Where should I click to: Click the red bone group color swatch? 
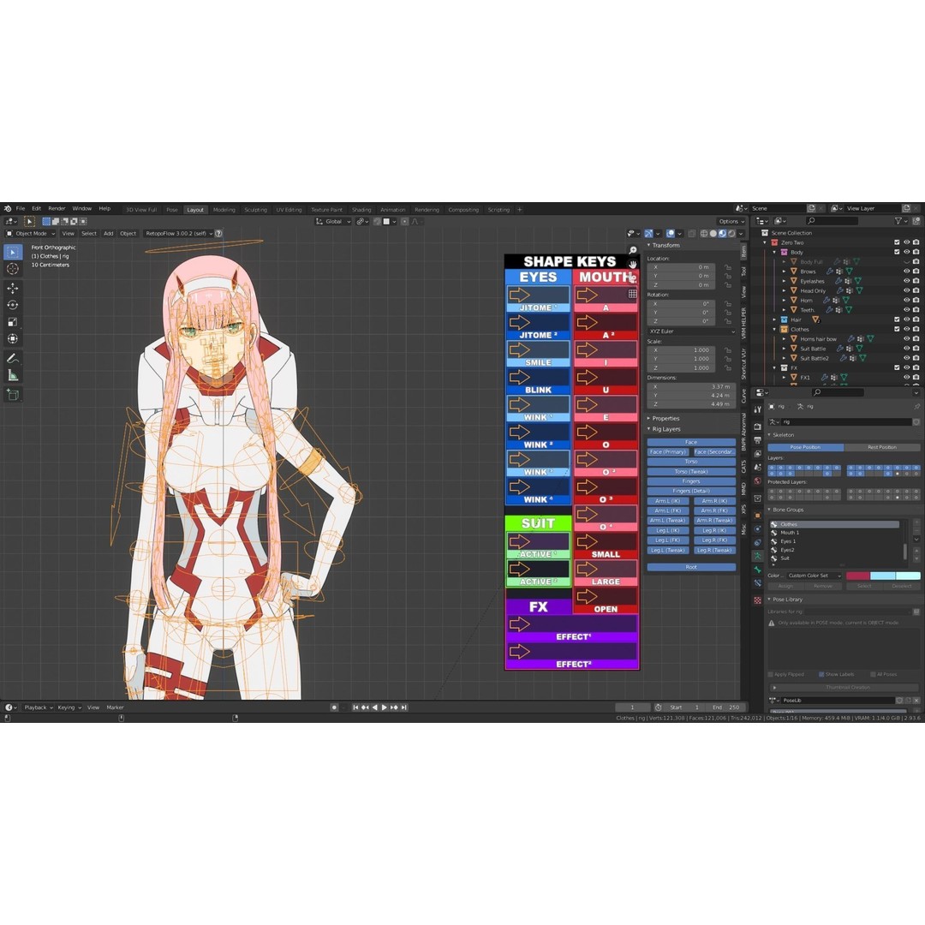point(857,576)
